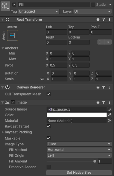Open the Fill Origin dropdown Left
The height and width of the screenshot is (176, 114).
(x=79, y=155)
